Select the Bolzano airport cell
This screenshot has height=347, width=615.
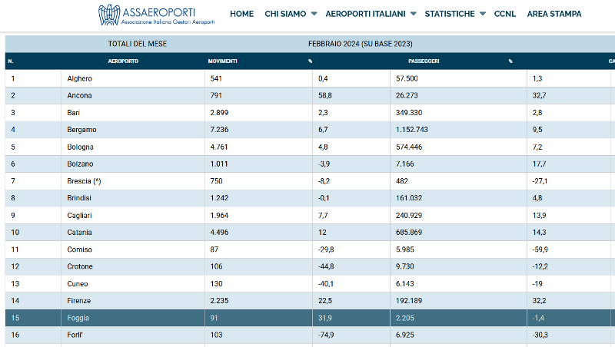(133, 164)
